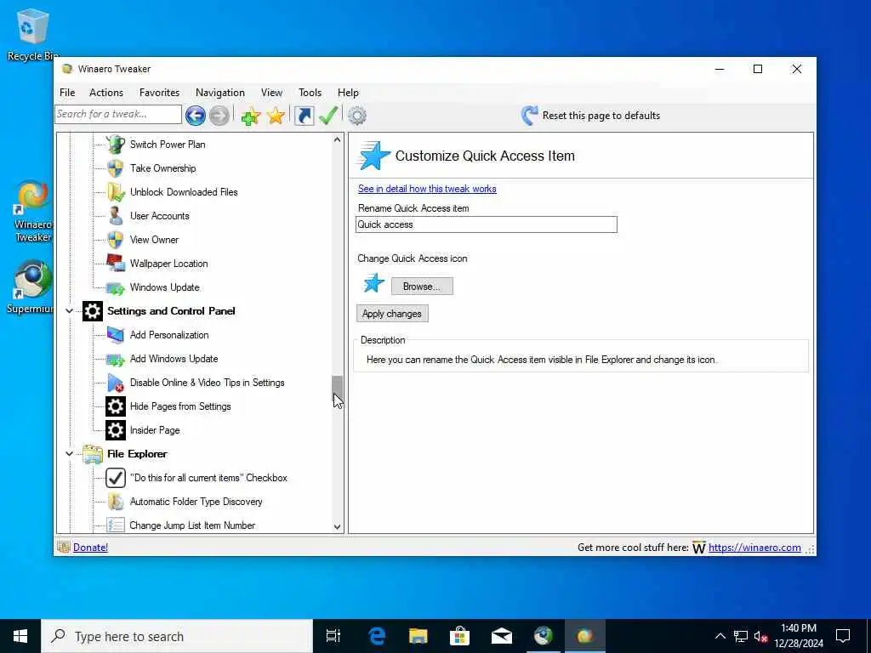The width and height of the screenshot is (871, 653).
Task: Add tweak to favorites with green-plus star
Action: coord(251,116)
